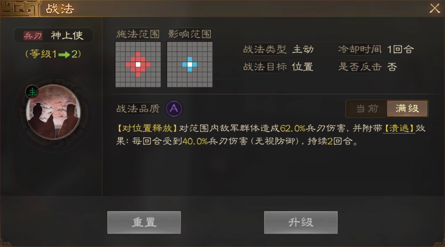Select the 冷却时间 1回合 field
Viewport: 445px width, 247px height.
[376, 49]
